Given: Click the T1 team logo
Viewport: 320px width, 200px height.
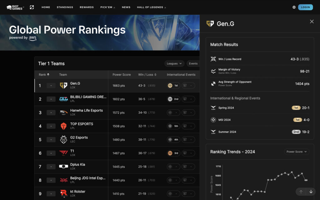Looking at the screenshot, I should point(64,153).
